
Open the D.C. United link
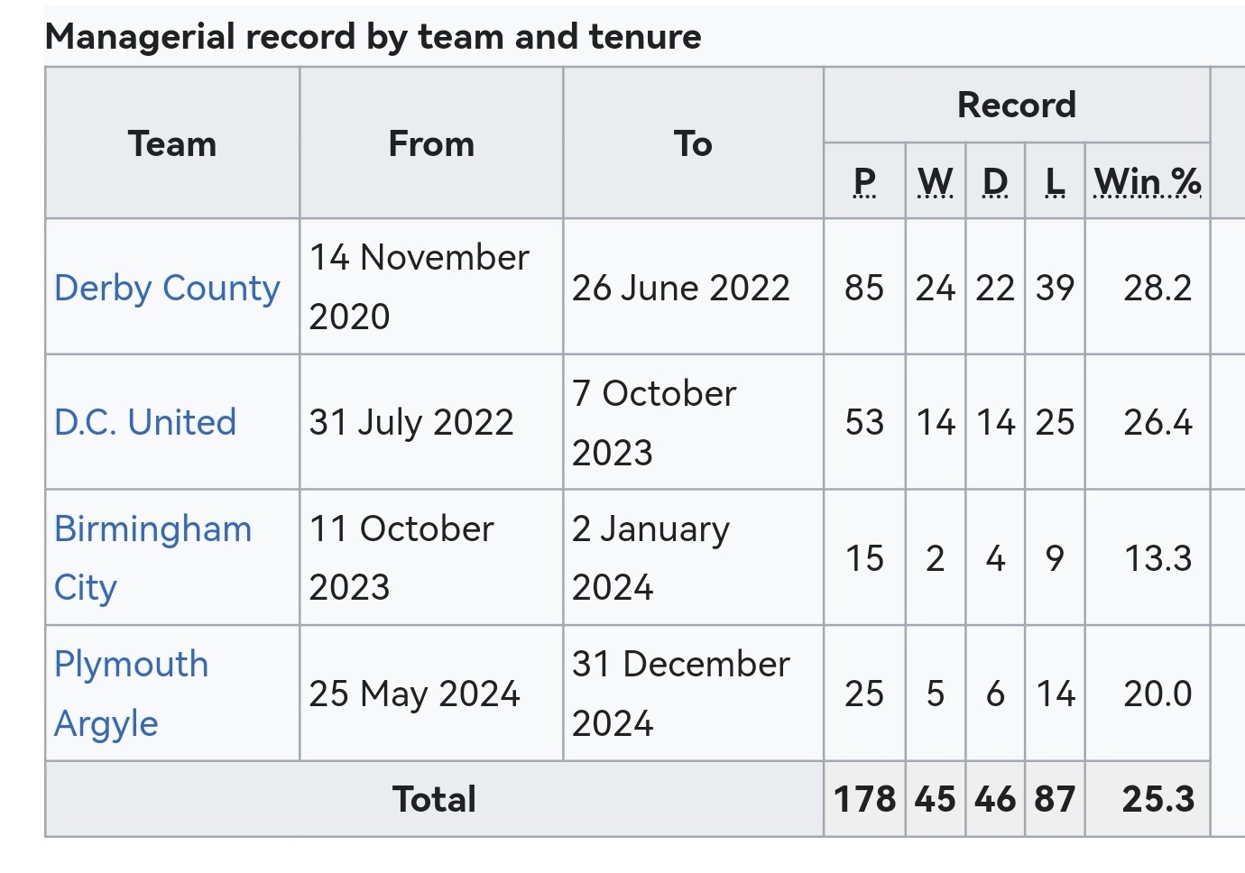click(x=145, y=422)
